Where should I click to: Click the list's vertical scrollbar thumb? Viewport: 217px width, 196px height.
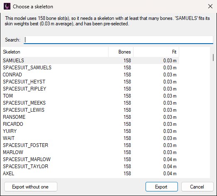(213, 57)
